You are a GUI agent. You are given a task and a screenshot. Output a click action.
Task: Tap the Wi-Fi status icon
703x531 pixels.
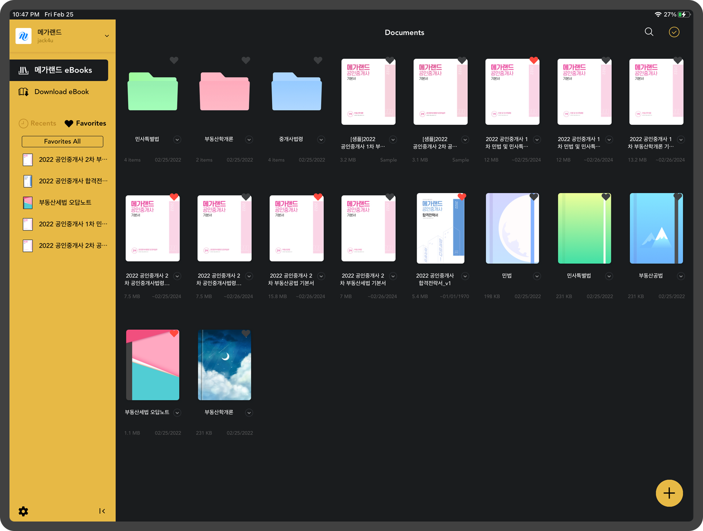(658, 14)
